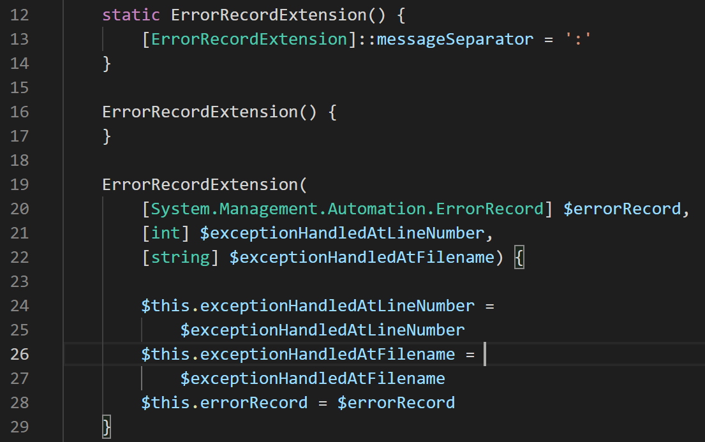Click the highlighted opening brace on line 22
Screen dimensions: 705x442
click(x=519, y=258)
